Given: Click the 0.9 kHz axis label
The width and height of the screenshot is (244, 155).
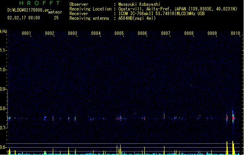Looking at the screenshot, I should pos(3,89).
